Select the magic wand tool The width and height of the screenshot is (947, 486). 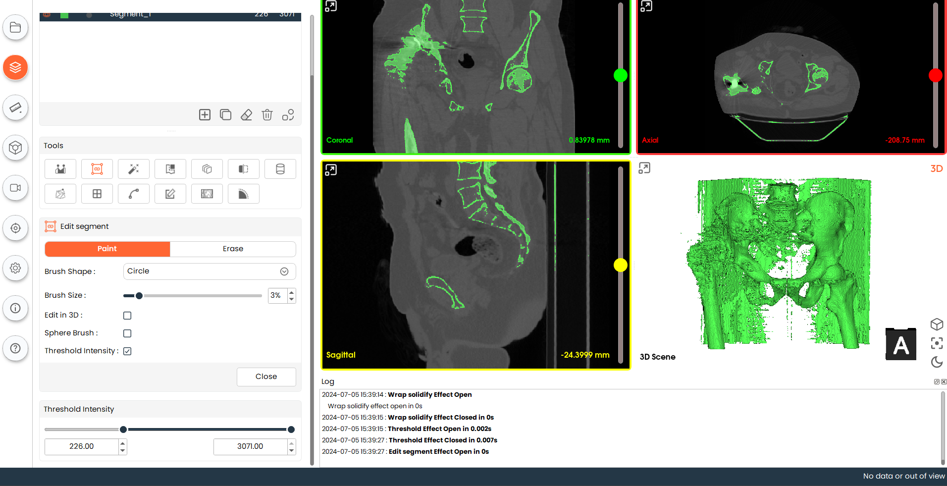[134, 169]
